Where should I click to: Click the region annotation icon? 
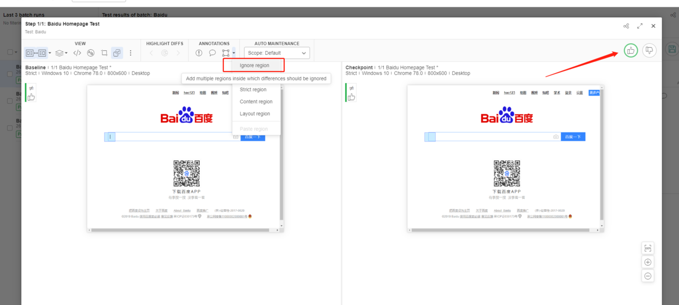[226, 53]
